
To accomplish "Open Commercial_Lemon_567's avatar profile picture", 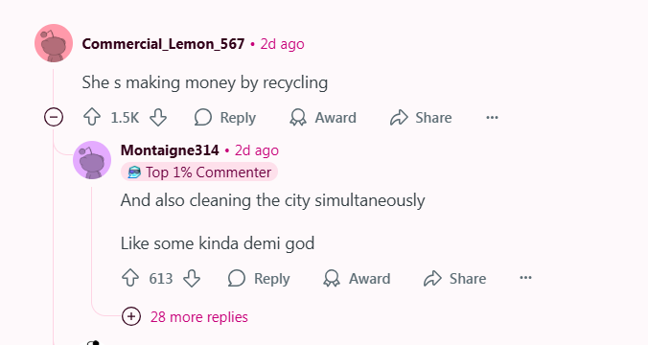I will click(54, 43).
